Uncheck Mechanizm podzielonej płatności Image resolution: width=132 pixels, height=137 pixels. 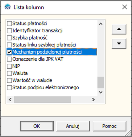(9, 52)
